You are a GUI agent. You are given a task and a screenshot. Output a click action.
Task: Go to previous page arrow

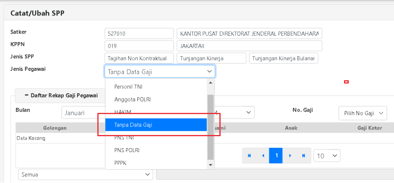coord(262,156)
